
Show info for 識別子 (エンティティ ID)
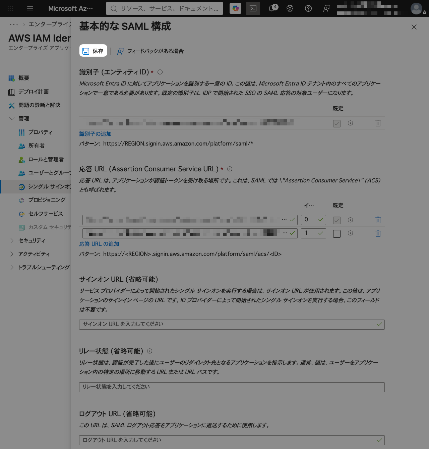tap(160, 72)
